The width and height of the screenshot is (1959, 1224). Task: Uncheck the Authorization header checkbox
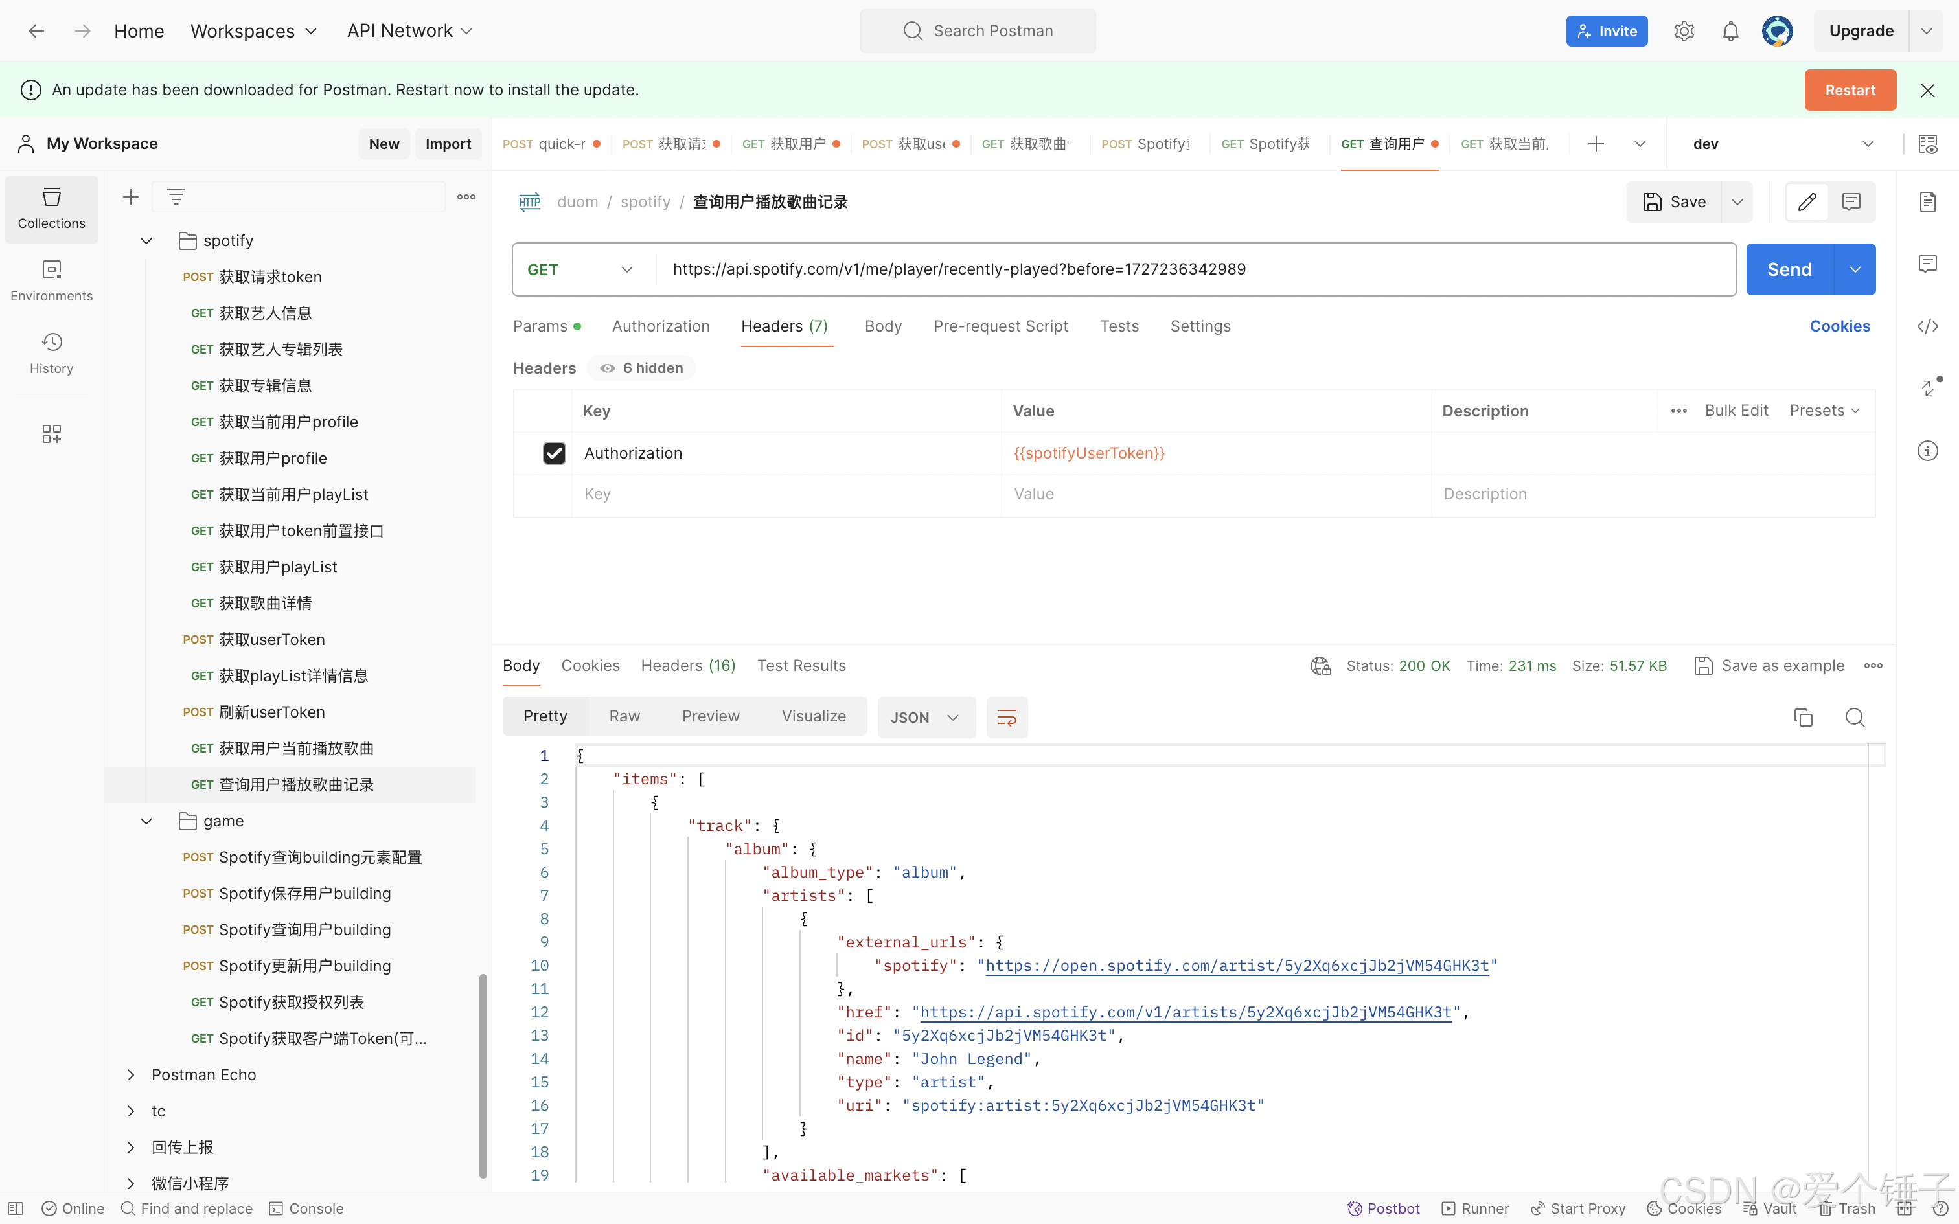click(x=554, y=453)
